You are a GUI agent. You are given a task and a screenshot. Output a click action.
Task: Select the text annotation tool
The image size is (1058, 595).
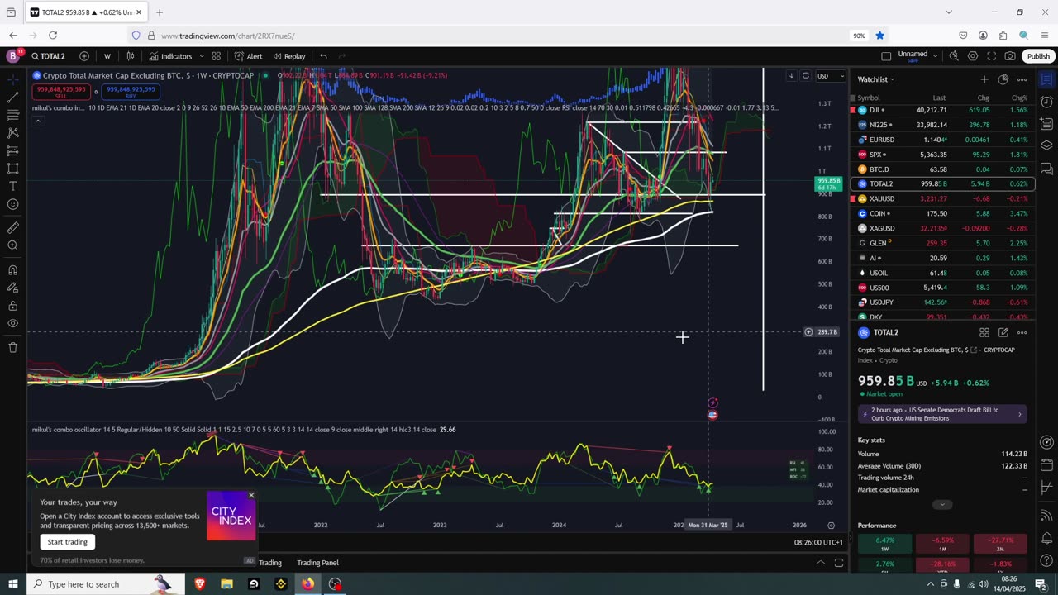tap(12, 187)
